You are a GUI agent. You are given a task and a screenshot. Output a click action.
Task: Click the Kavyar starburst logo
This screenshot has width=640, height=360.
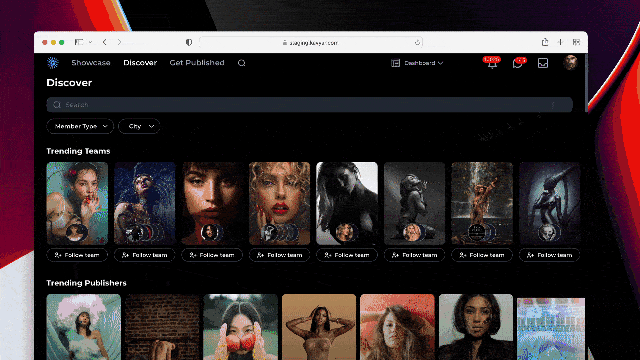click(53, 63)
